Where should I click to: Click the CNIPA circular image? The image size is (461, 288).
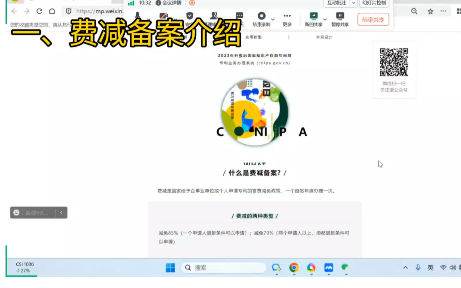[x=255, y=112]
